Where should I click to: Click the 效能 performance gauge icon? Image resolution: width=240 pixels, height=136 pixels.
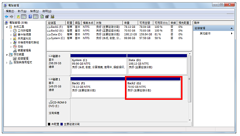pos(15,46)
